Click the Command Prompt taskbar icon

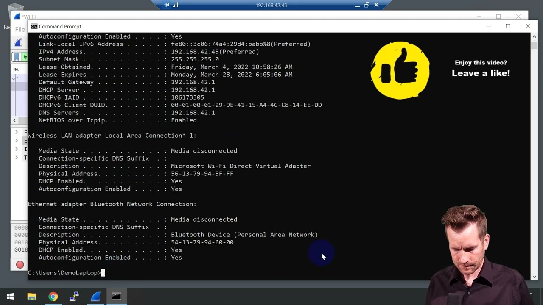(117, 297)
